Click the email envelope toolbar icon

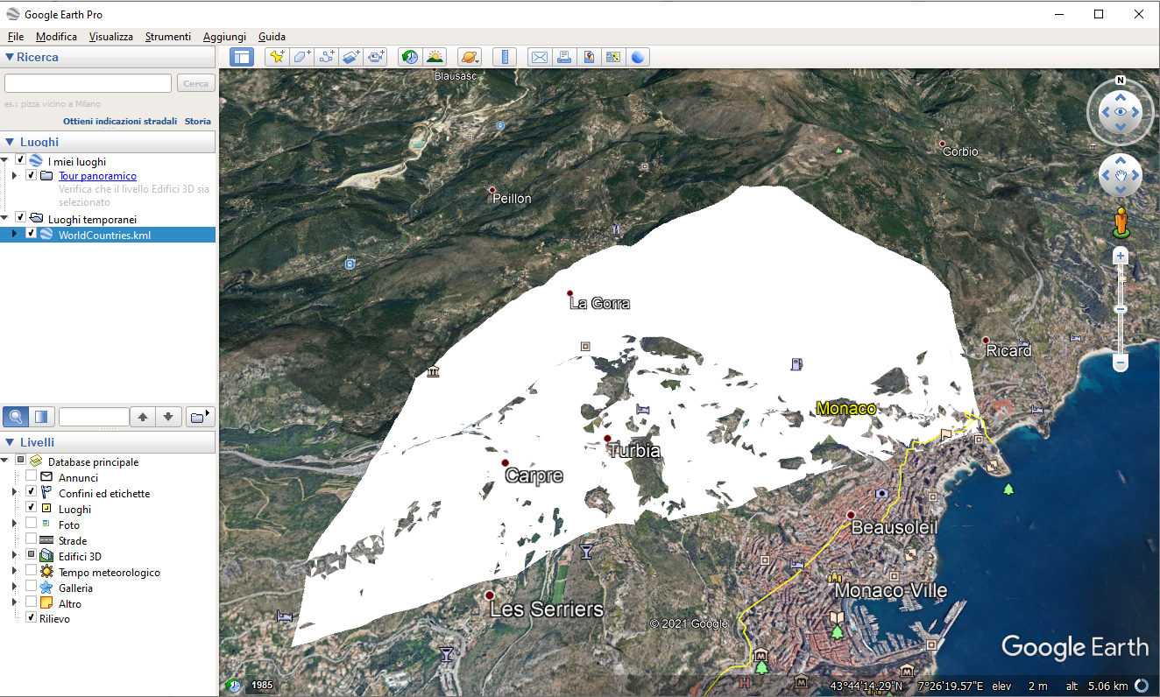tap(539, 57)
